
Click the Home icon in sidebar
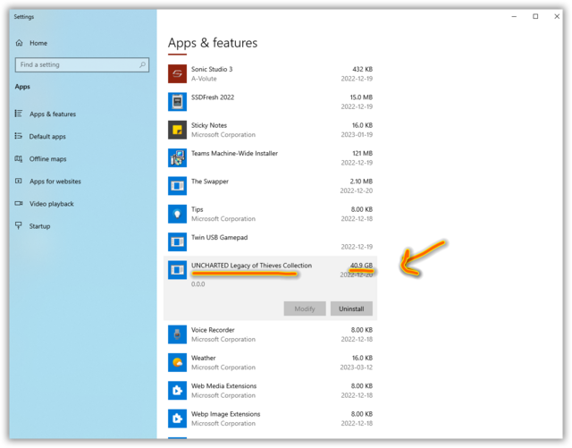[x=19, y=43]
